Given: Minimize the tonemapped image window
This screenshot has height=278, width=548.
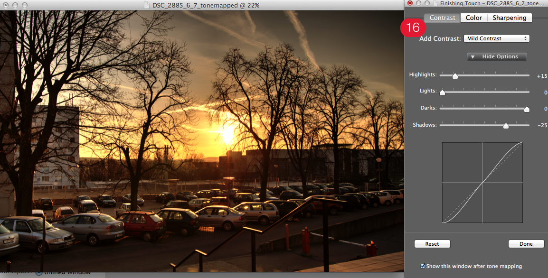Looking at the screenshot, I should [15, 5].
